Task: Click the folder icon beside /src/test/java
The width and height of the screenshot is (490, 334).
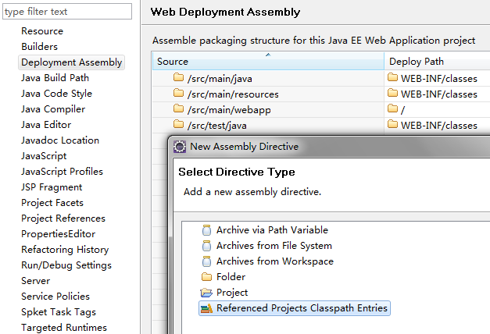Action: coord(178,125)
